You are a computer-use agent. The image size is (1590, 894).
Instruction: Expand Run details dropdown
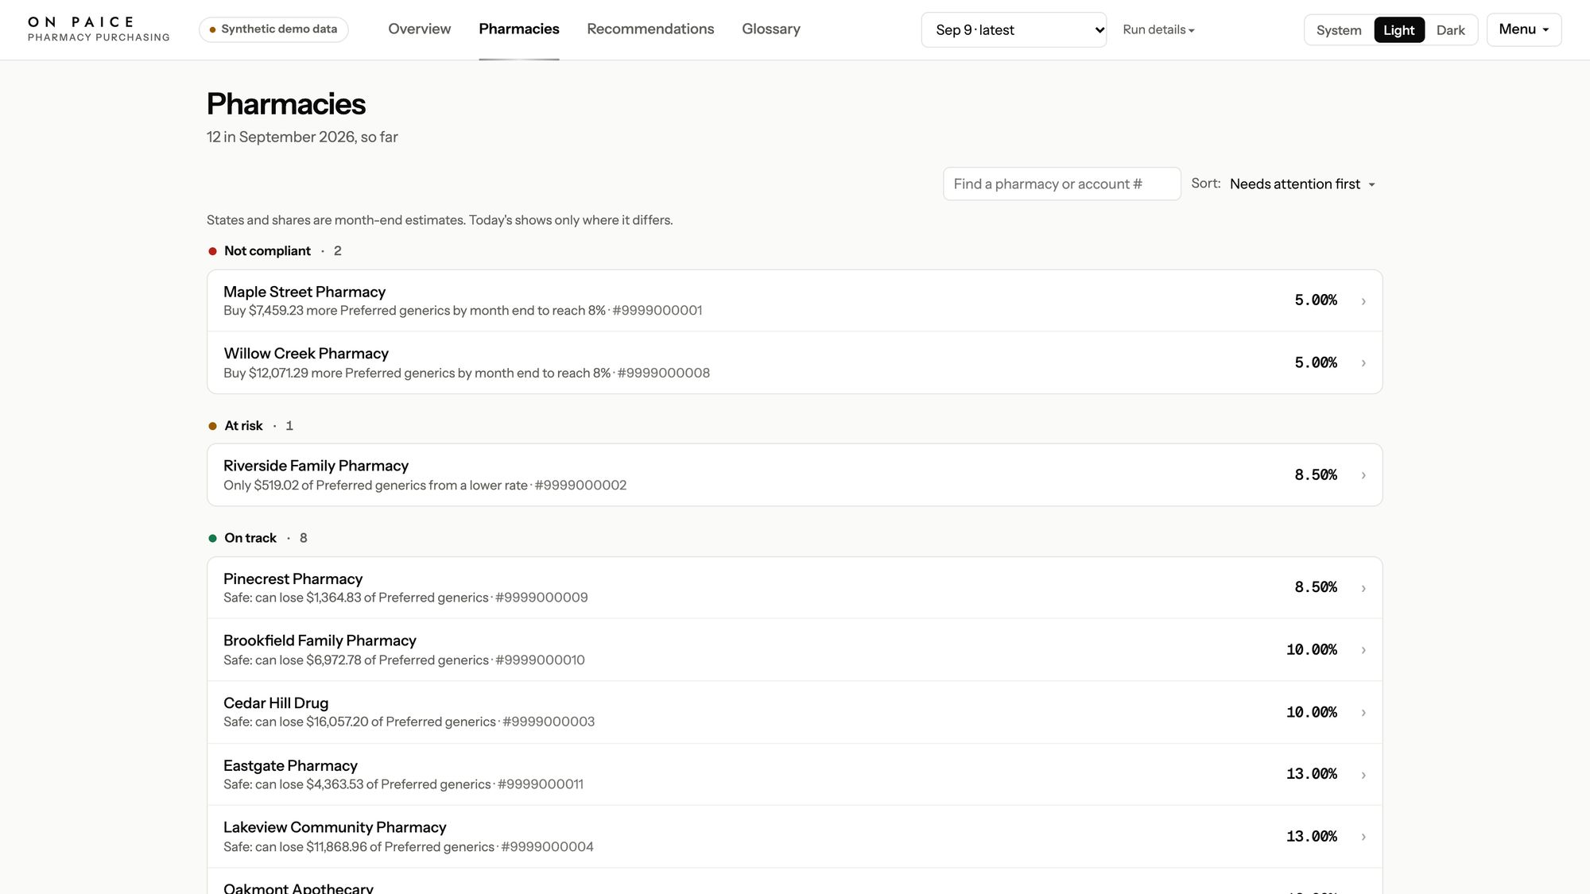click(1158, 29)
